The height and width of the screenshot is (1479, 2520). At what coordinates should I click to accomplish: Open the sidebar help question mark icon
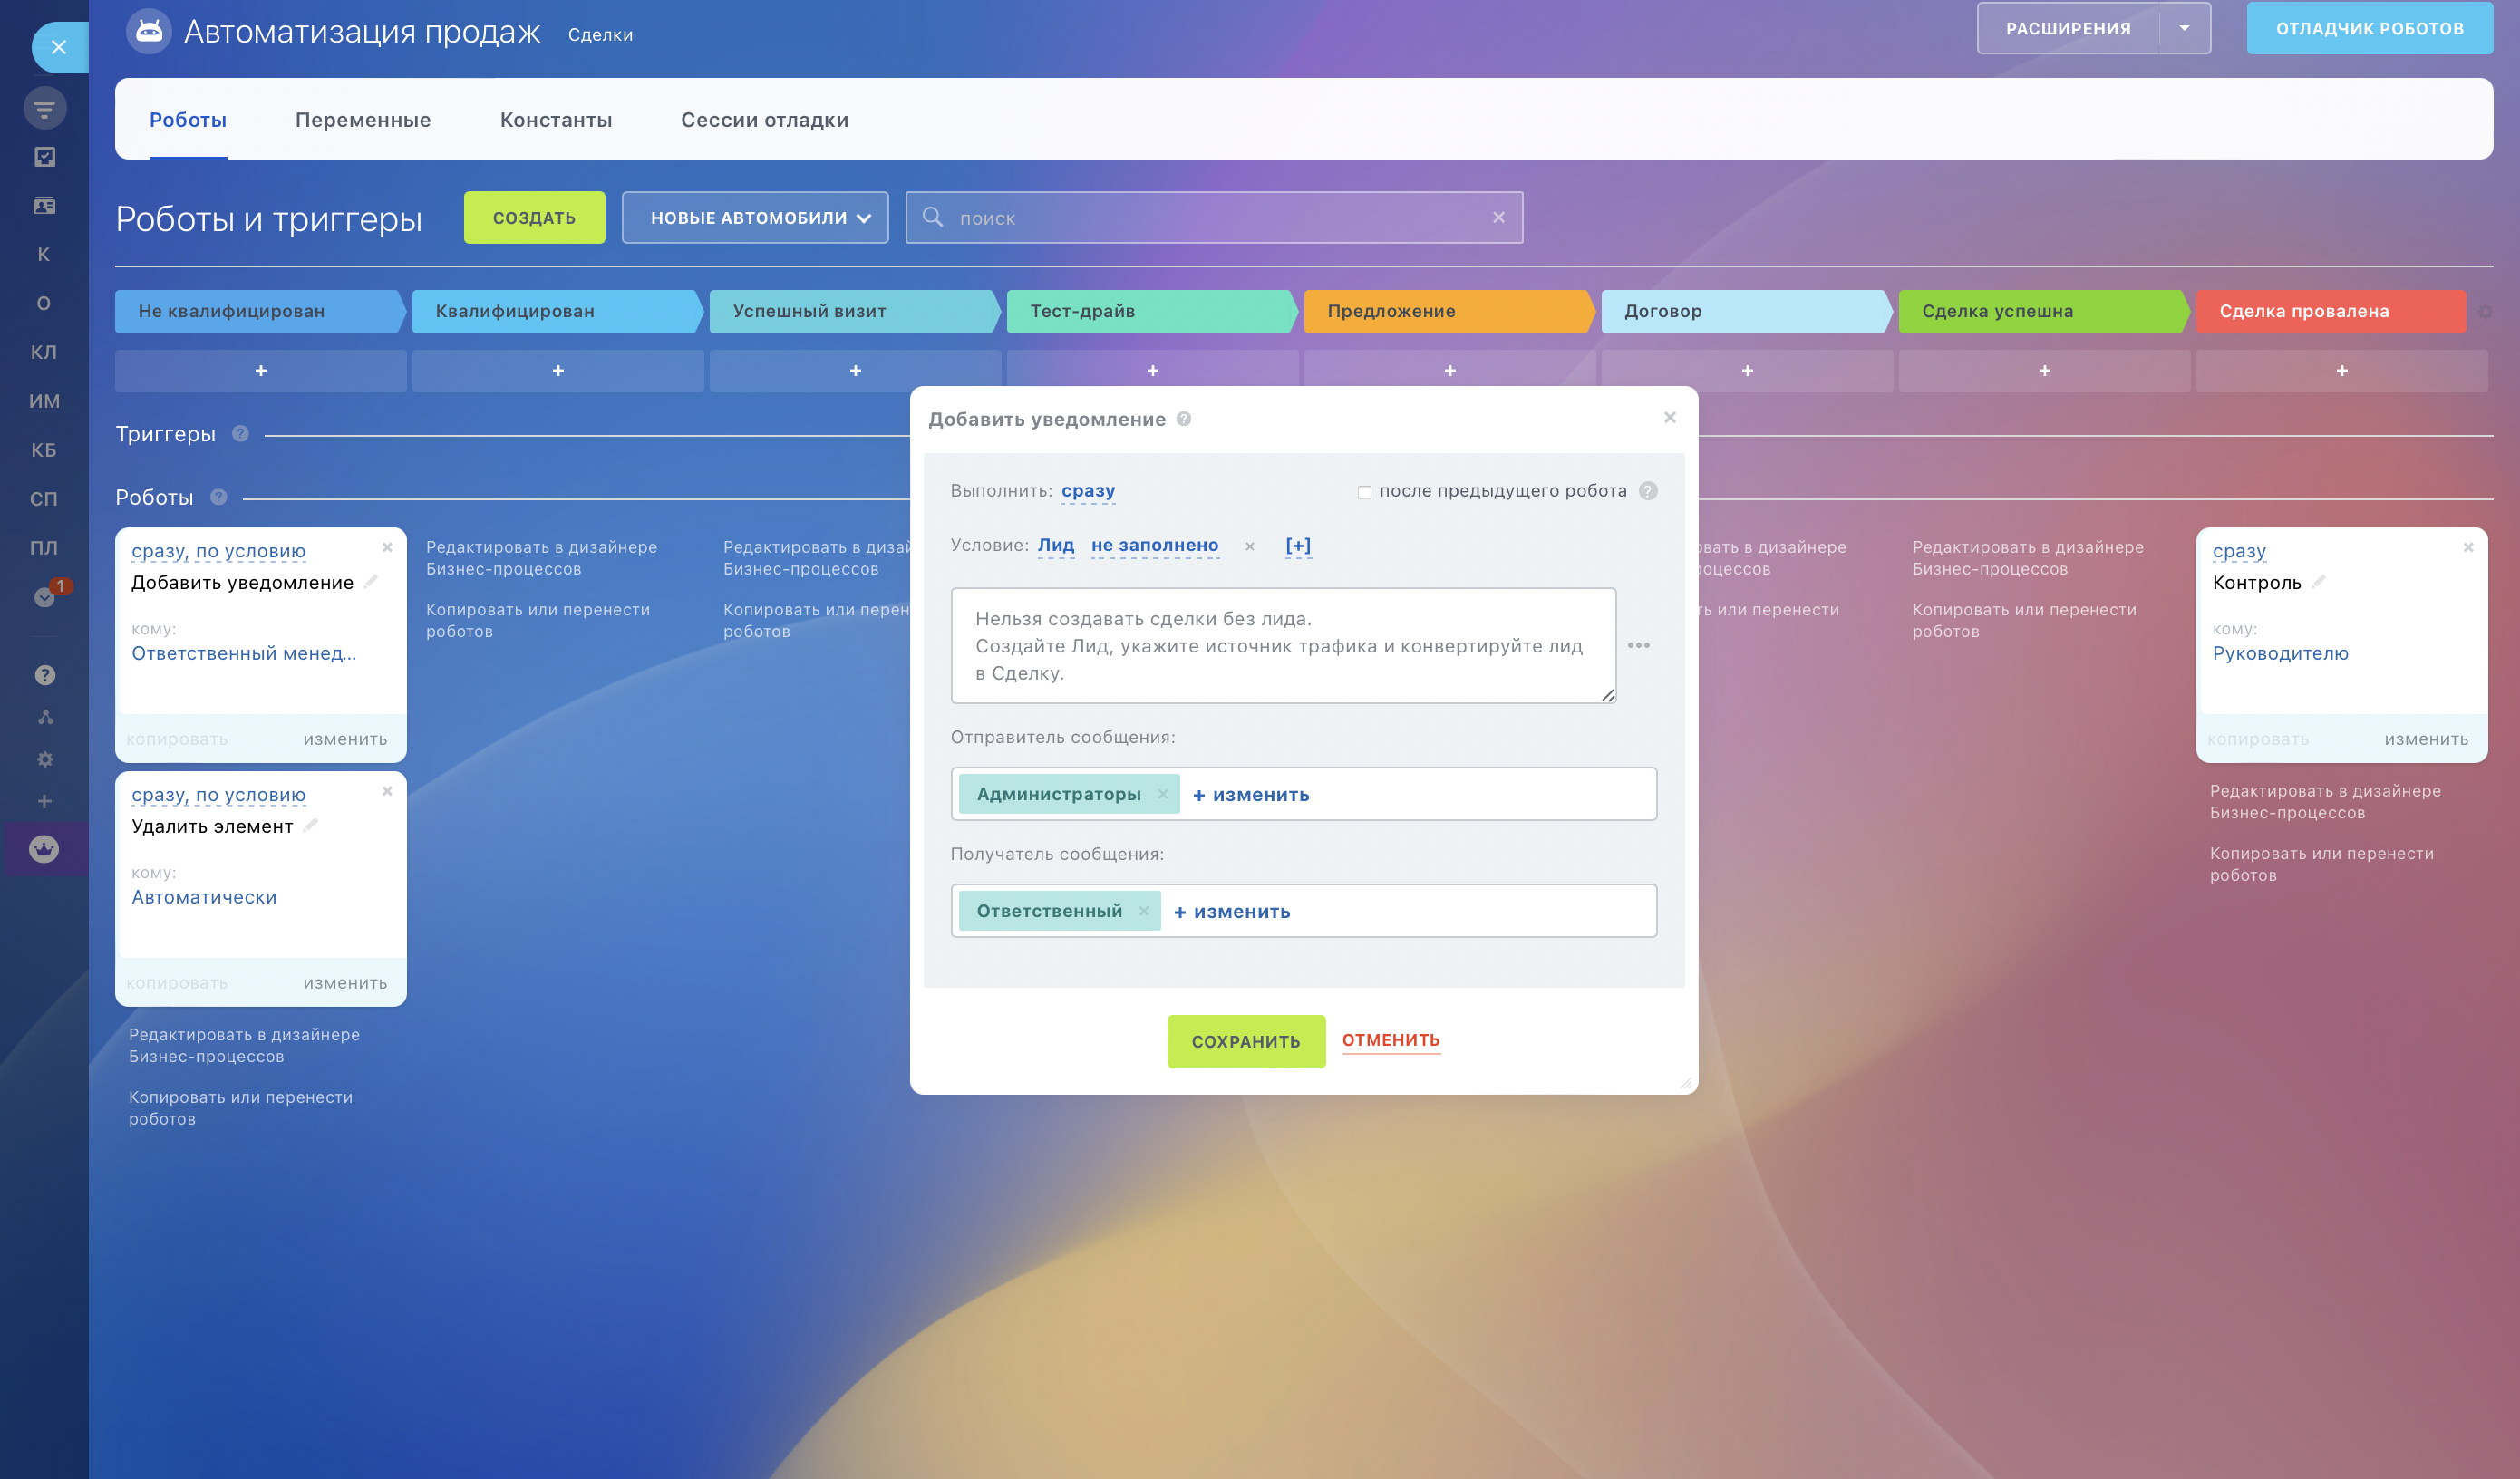tap(45, 676)
